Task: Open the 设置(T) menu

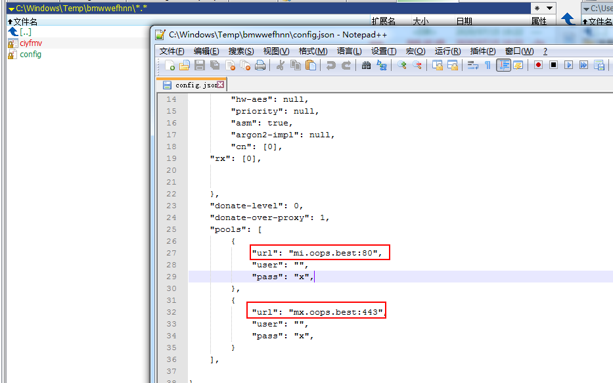Action: point(384,51)
